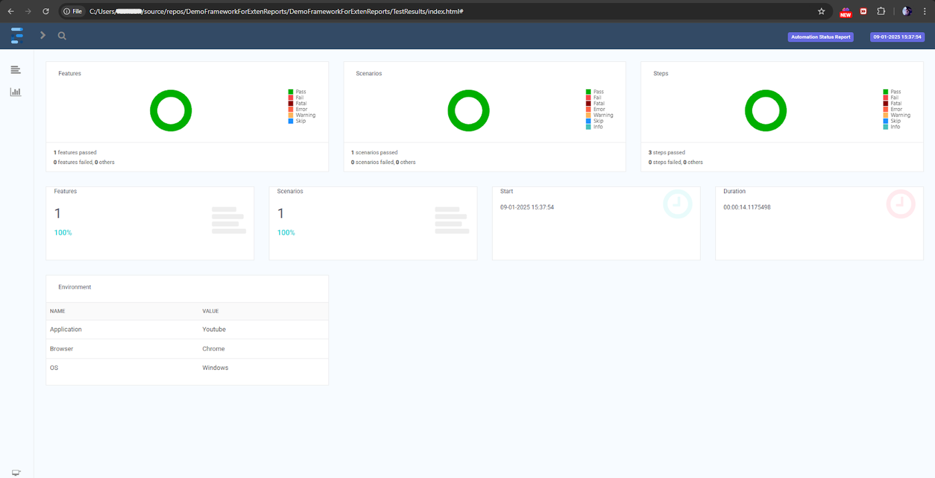Viewport: 935px width, 478px height.
Task: Click the clock icon in the Duration card
Action: 900,203
